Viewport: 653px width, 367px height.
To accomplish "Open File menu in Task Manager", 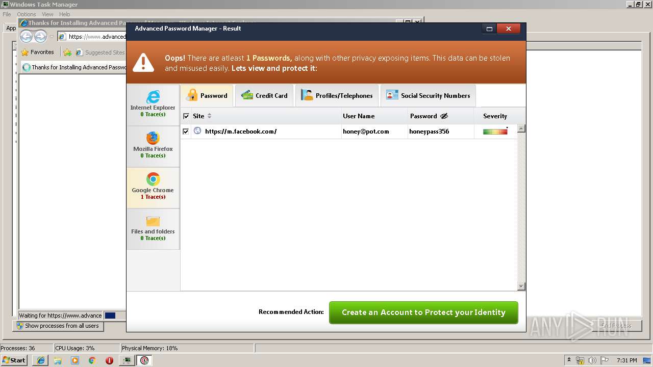I will [7, 14].
